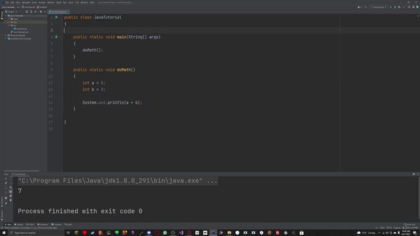
Task: Open the Window menu
Action: point(85,3)
